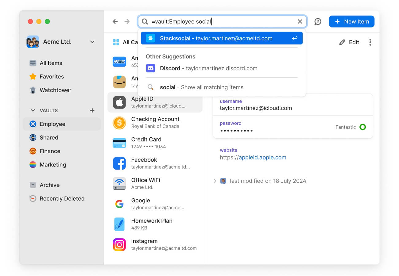Open the Instagram item
The image size is (399, 276).
pos(144,244)
